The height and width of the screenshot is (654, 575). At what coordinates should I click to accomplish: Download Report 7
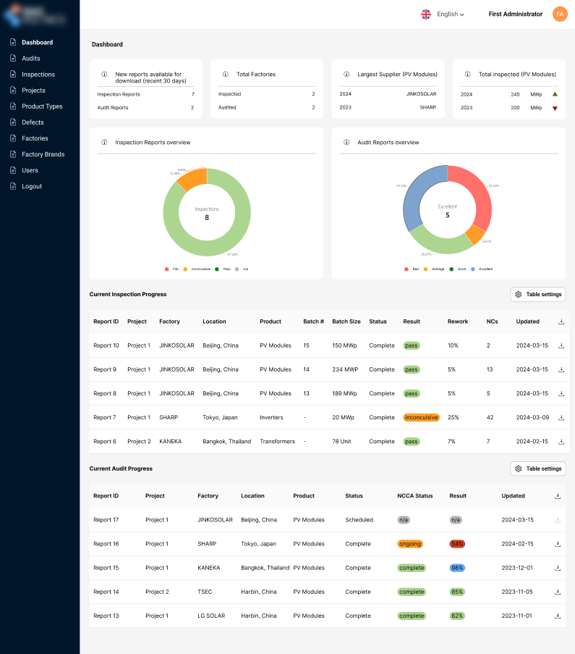click(x=561, y=417)
